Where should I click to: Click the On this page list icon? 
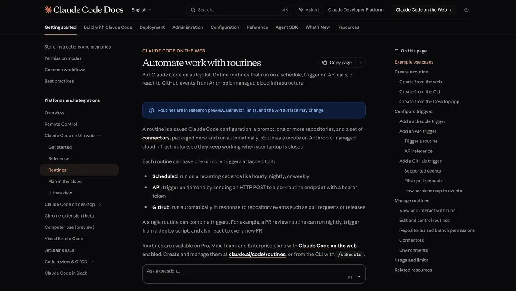[x=396, y=51]
